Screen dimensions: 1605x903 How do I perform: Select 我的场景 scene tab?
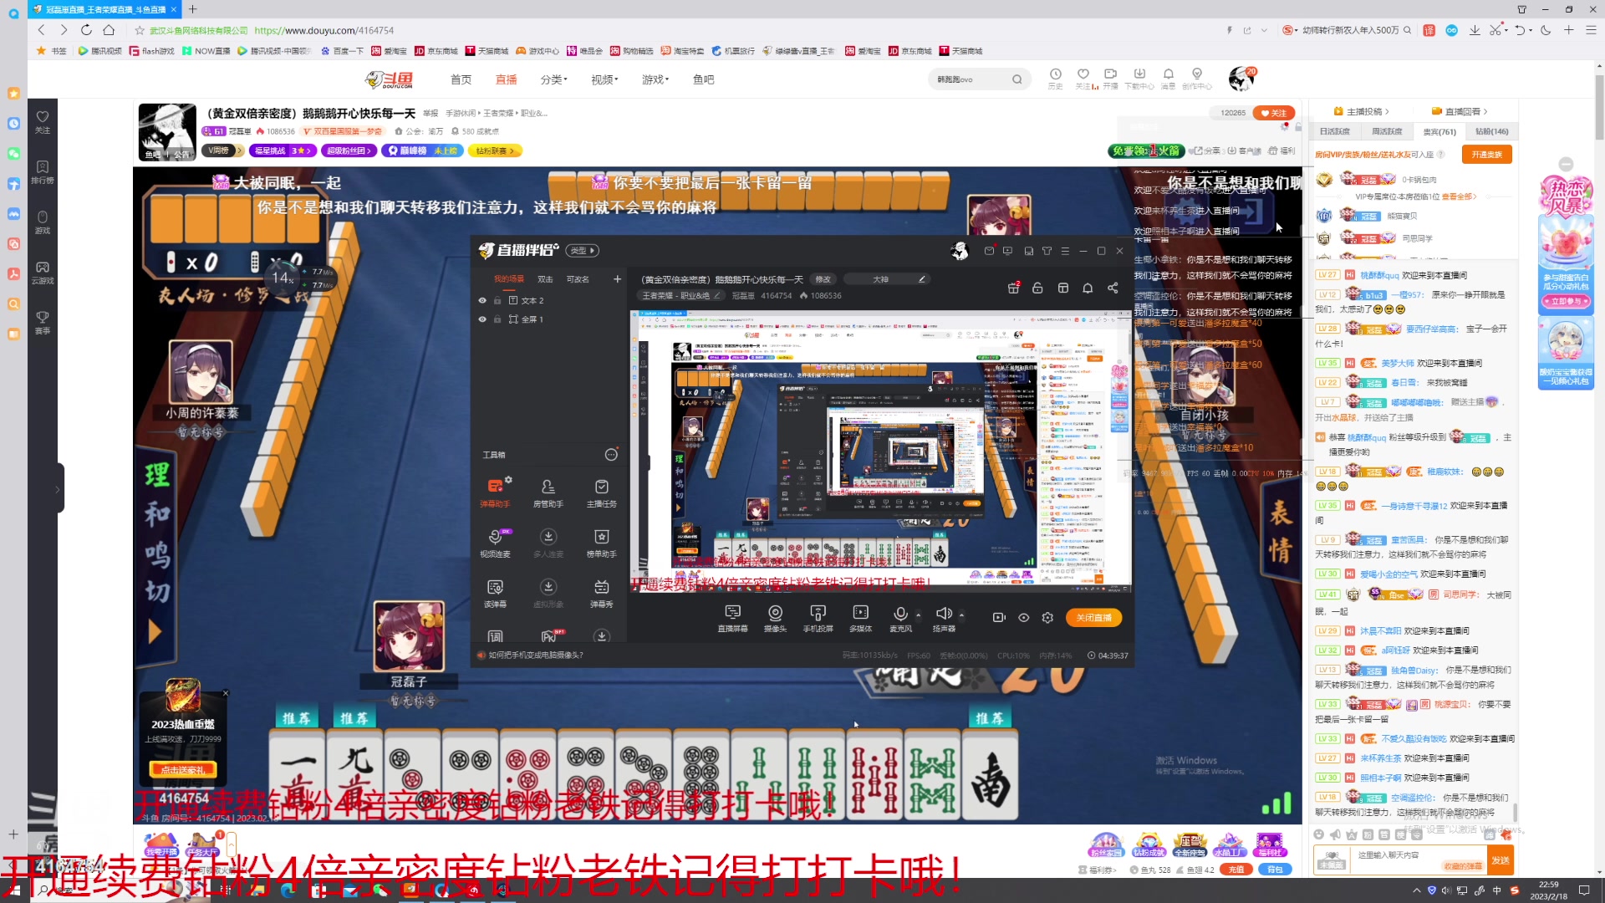508,279
